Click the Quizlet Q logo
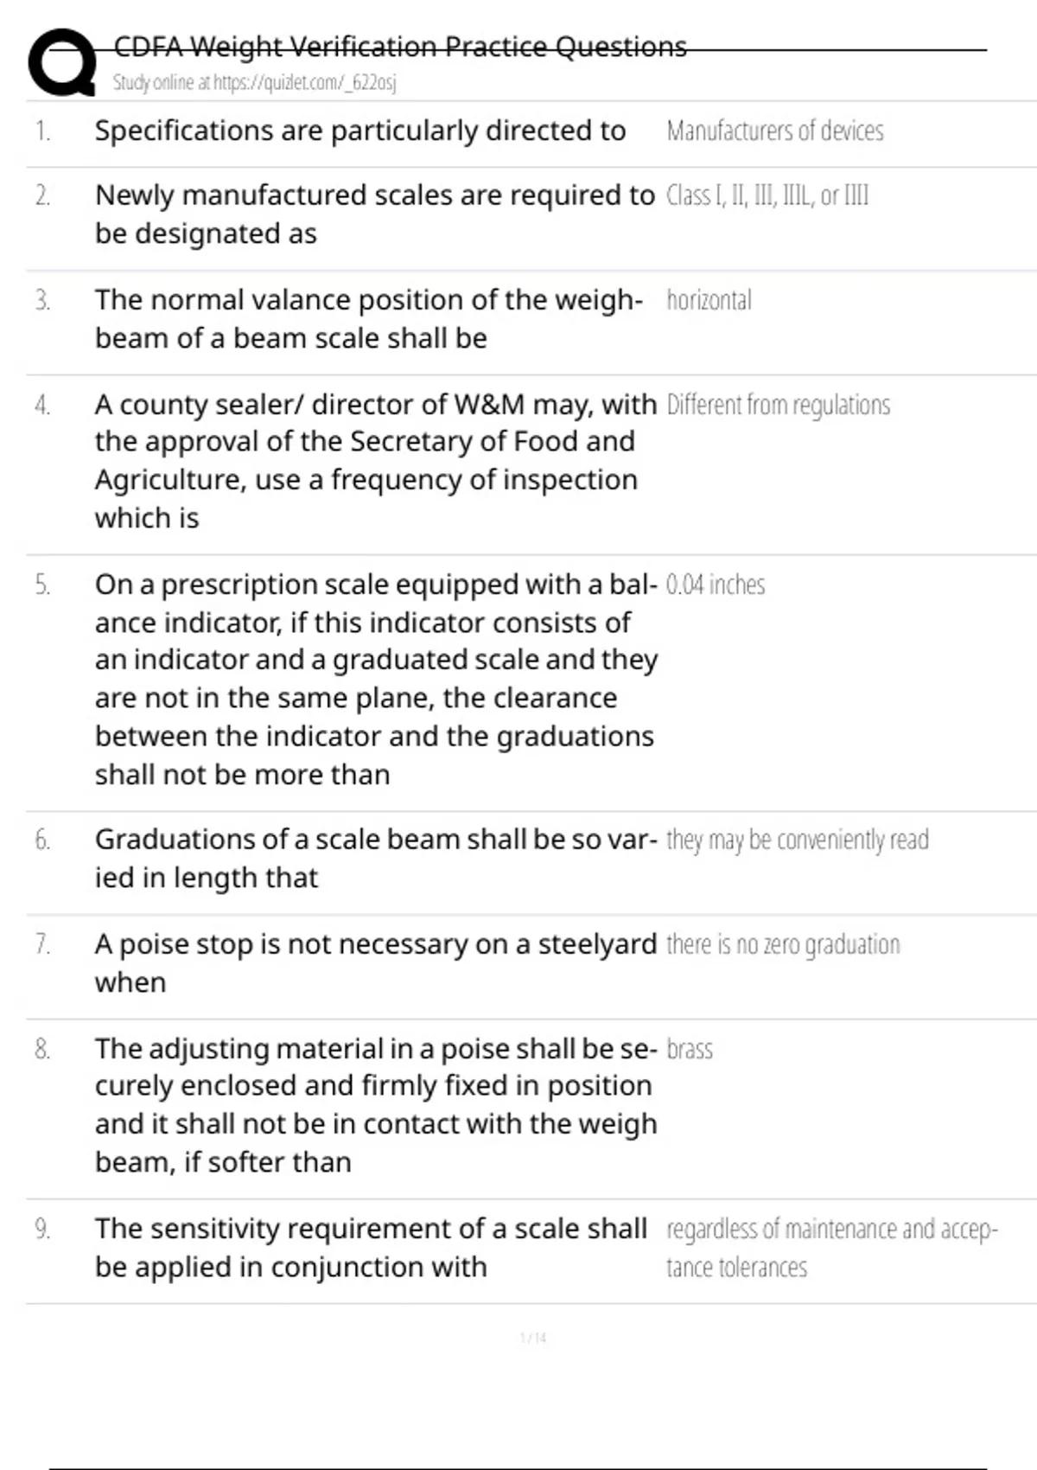The width and height of the screenshot is (1037, 1470). click(x=61, y=62)
